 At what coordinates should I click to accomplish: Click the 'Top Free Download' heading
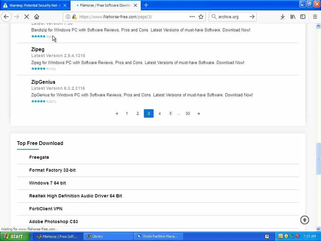pos(40,143)
